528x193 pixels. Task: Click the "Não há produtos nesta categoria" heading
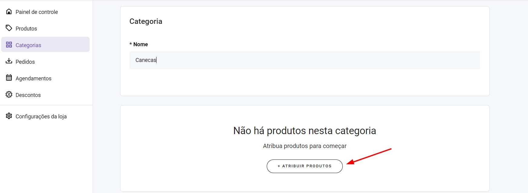point(305,131)
